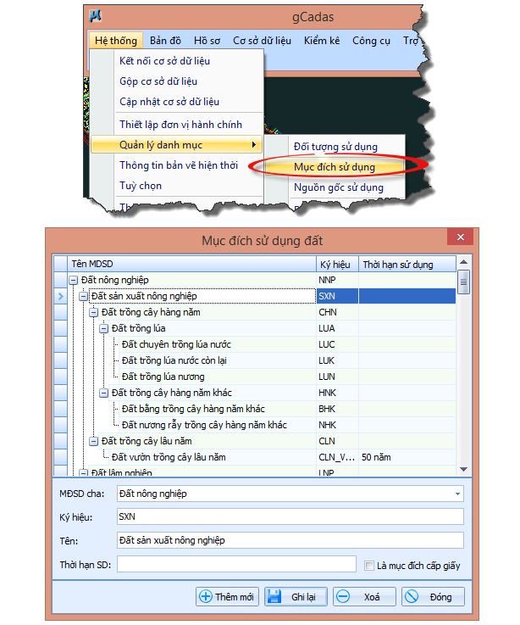This screenshot has height=625, width=520.
Task: Click the vertical scrollbar of the land list
Action: [x=463, y=373]
